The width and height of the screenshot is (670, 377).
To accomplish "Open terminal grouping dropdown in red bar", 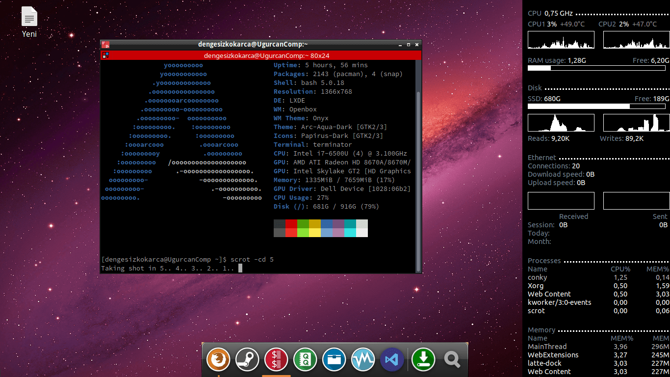I will (x=105, y=55).
